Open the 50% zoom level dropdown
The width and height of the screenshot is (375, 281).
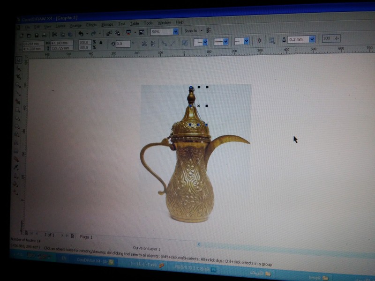(175, 31)
